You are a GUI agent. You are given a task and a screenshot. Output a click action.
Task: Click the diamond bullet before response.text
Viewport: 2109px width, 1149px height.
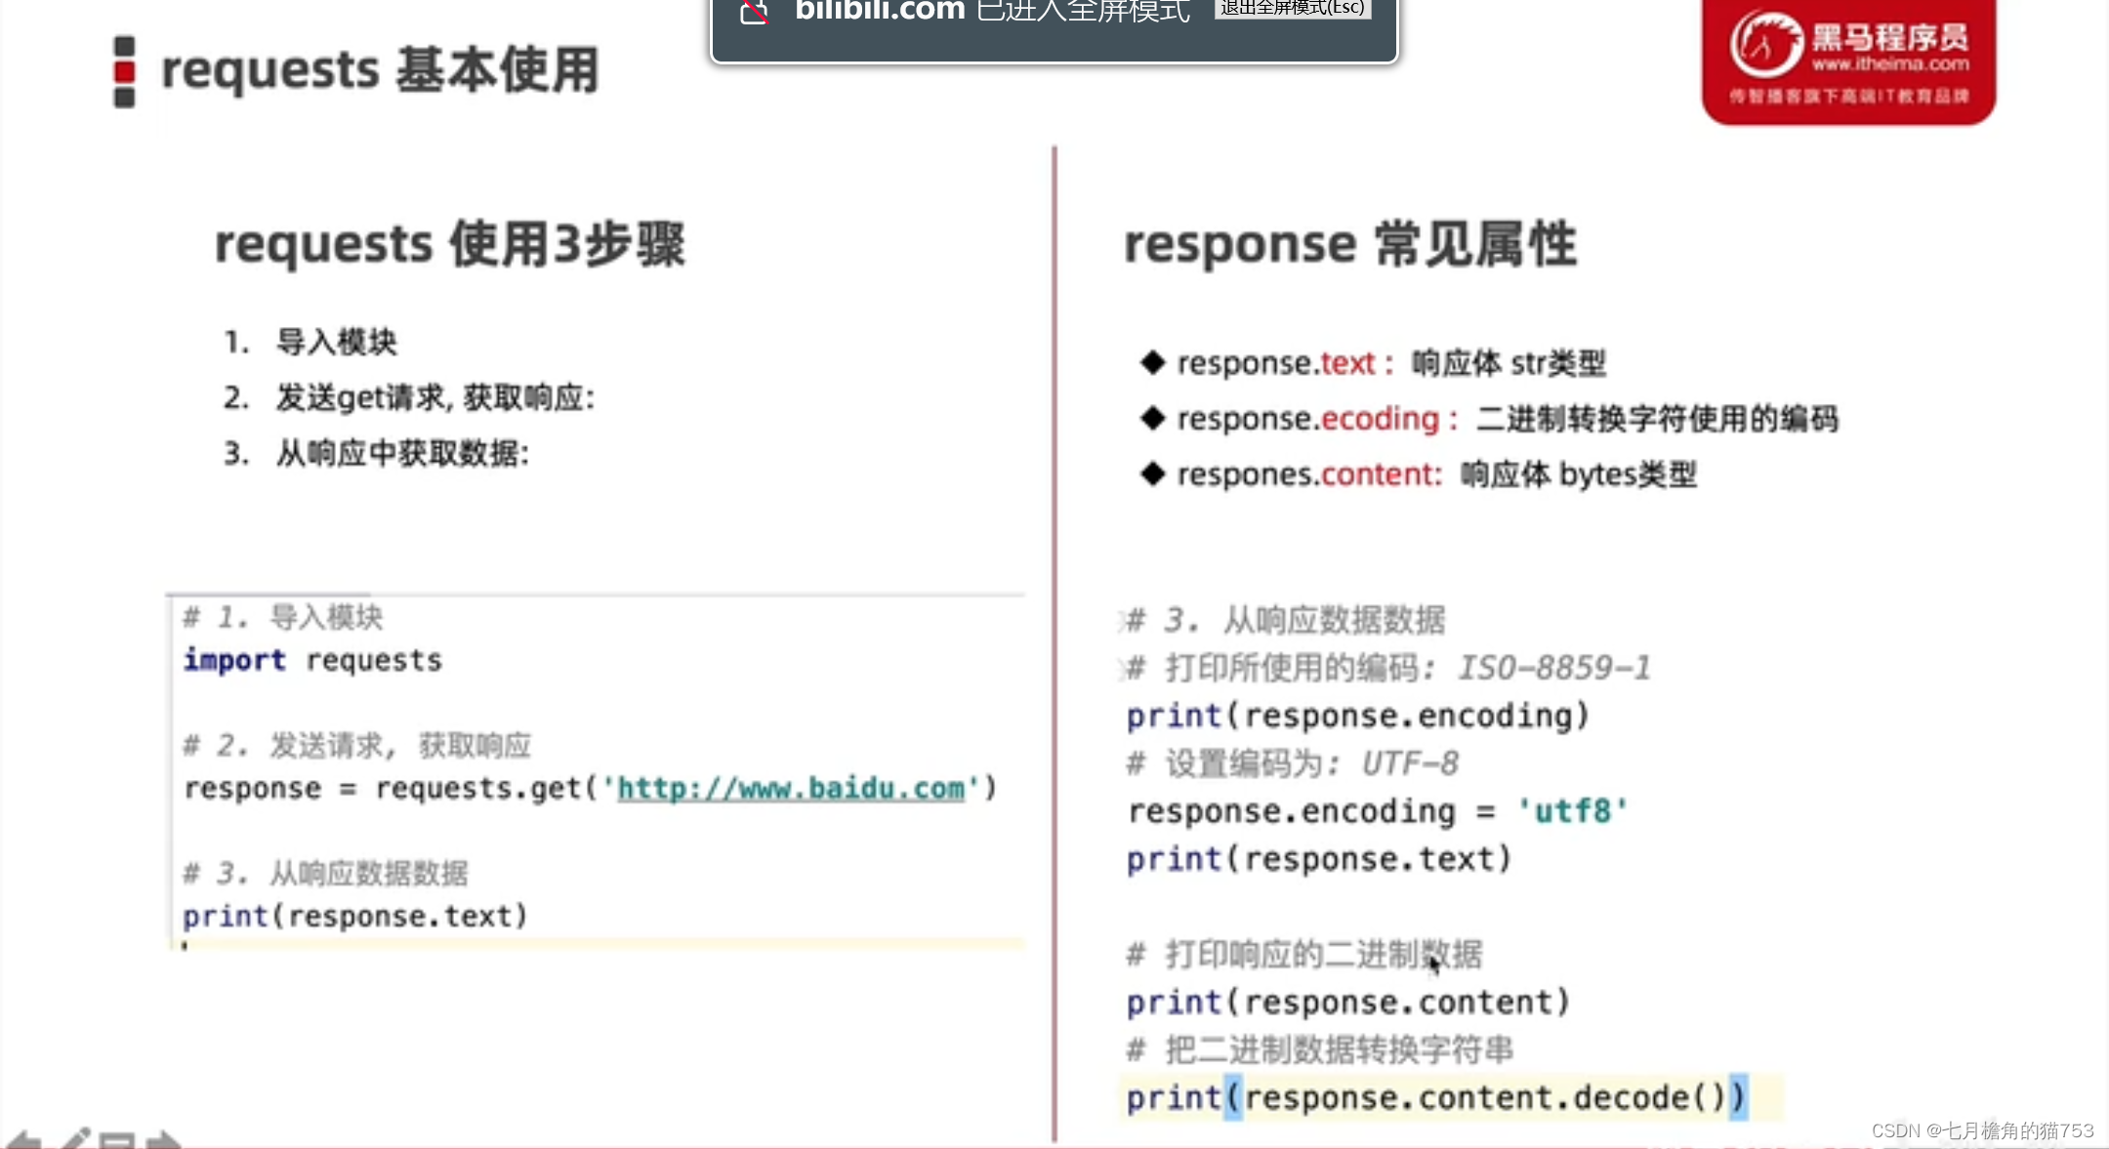[1153, 362]
